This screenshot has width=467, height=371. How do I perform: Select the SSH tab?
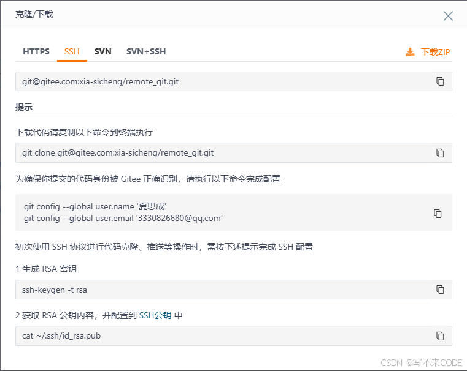pyautogui.click(x=72, y=51)
